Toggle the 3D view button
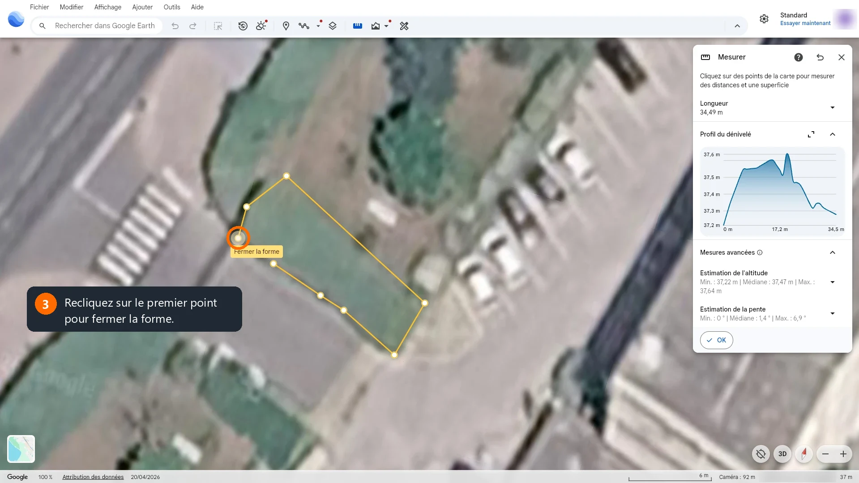 point(782,454)
